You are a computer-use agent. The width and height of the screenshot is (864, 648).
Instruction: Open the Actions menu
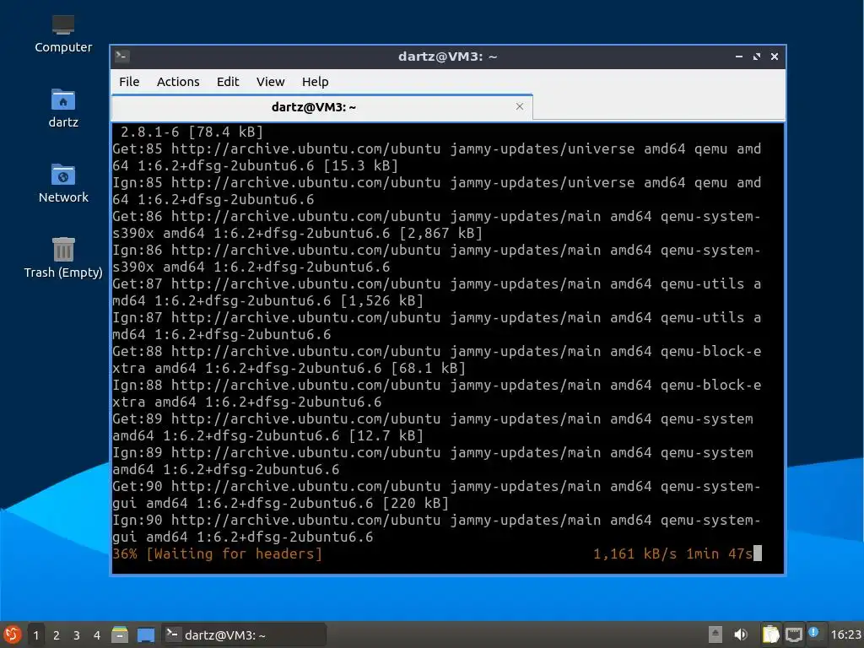pyautogui.click(x=178, y=82)
